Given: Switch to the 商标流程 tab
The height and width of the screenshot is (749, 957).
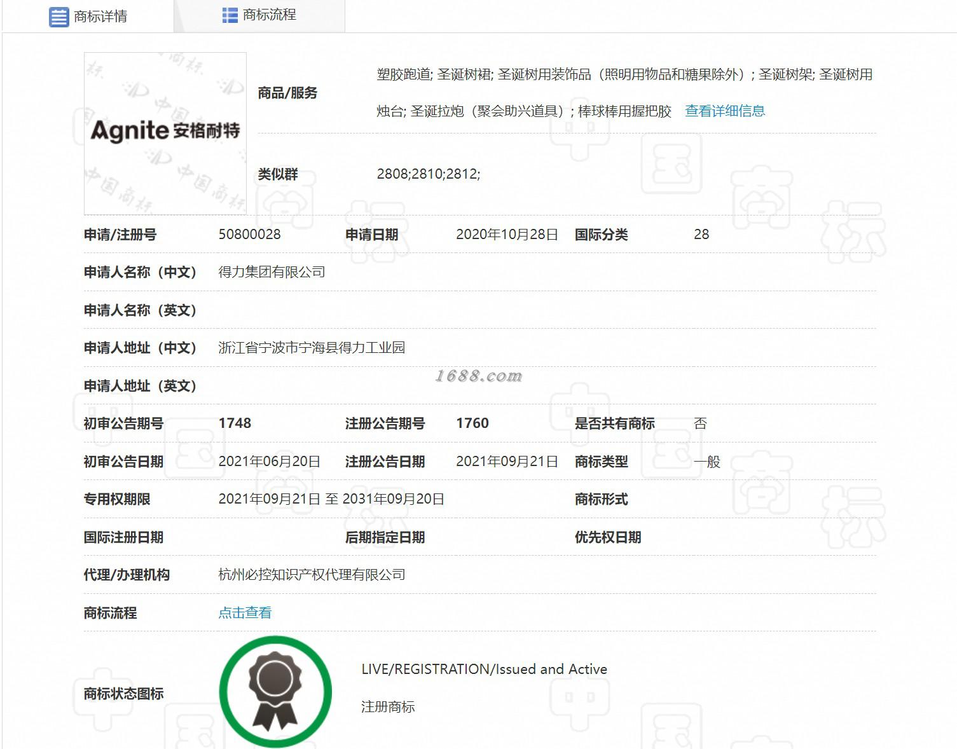Looking at the screenshot, I should 259,15.
